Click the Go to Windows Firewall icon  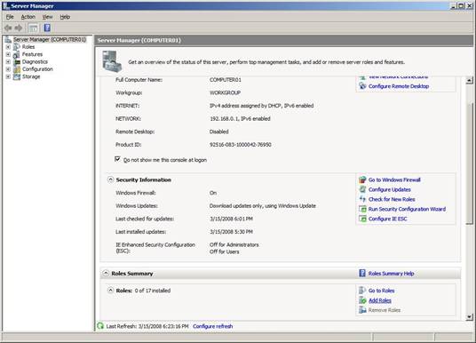(362, 179)
